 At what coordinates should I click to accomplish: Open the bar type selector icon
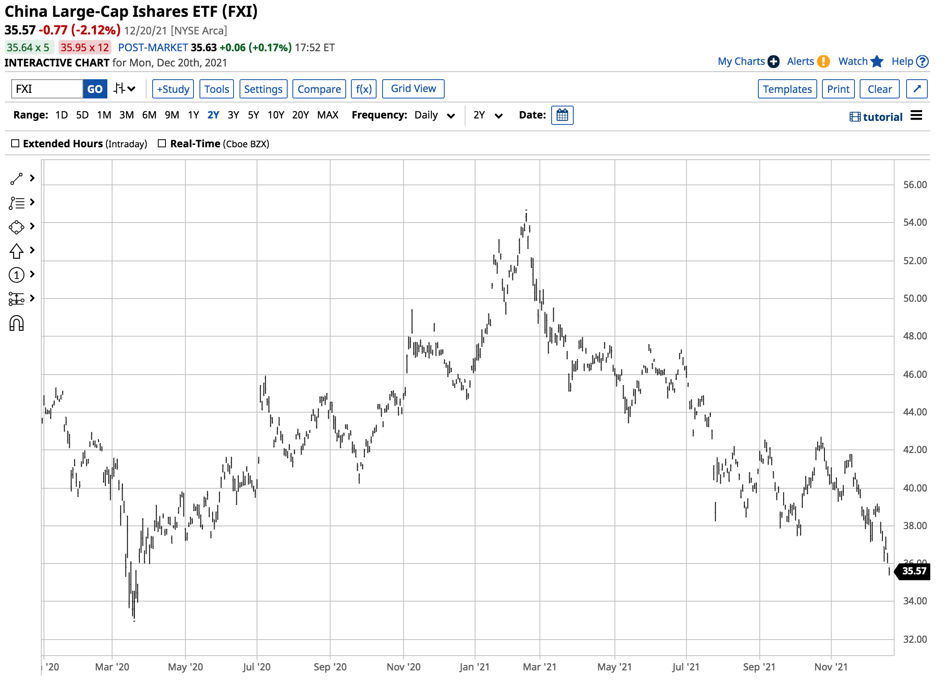pyautogui.click(x=119, y=88)
